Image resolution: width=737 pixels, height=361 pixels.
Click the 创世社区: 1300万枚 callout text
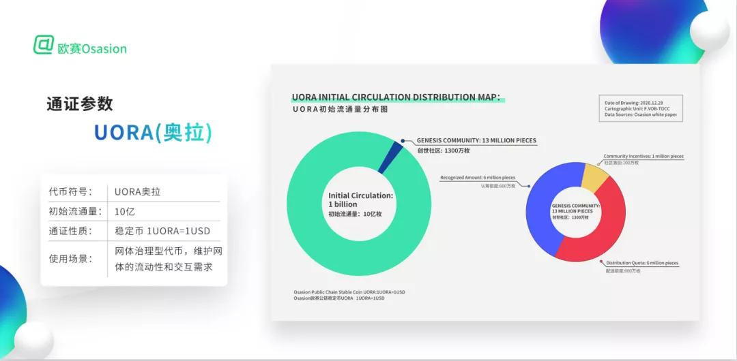click(444, 151)
